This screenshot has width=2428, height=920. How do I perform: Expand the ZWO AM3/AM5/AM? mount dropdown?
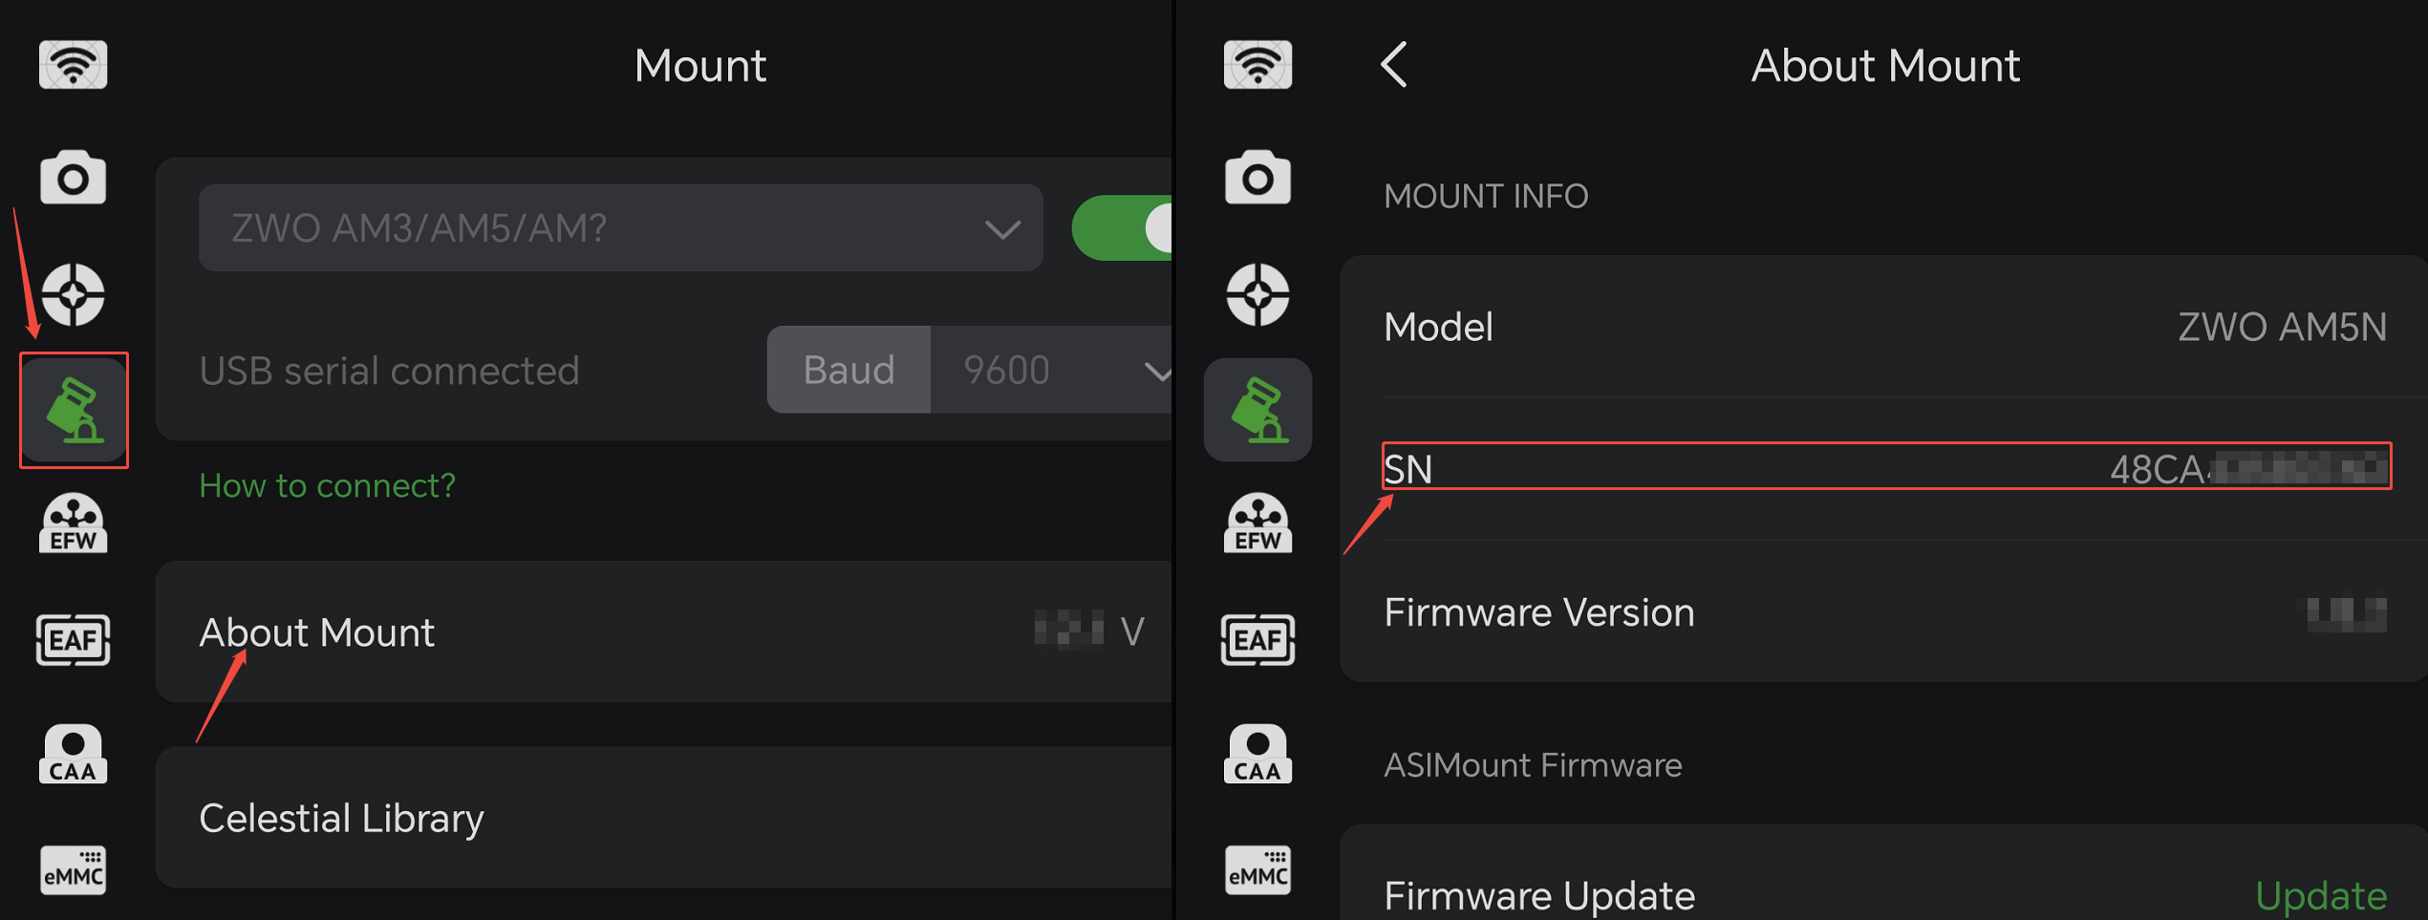coord(621,227)
